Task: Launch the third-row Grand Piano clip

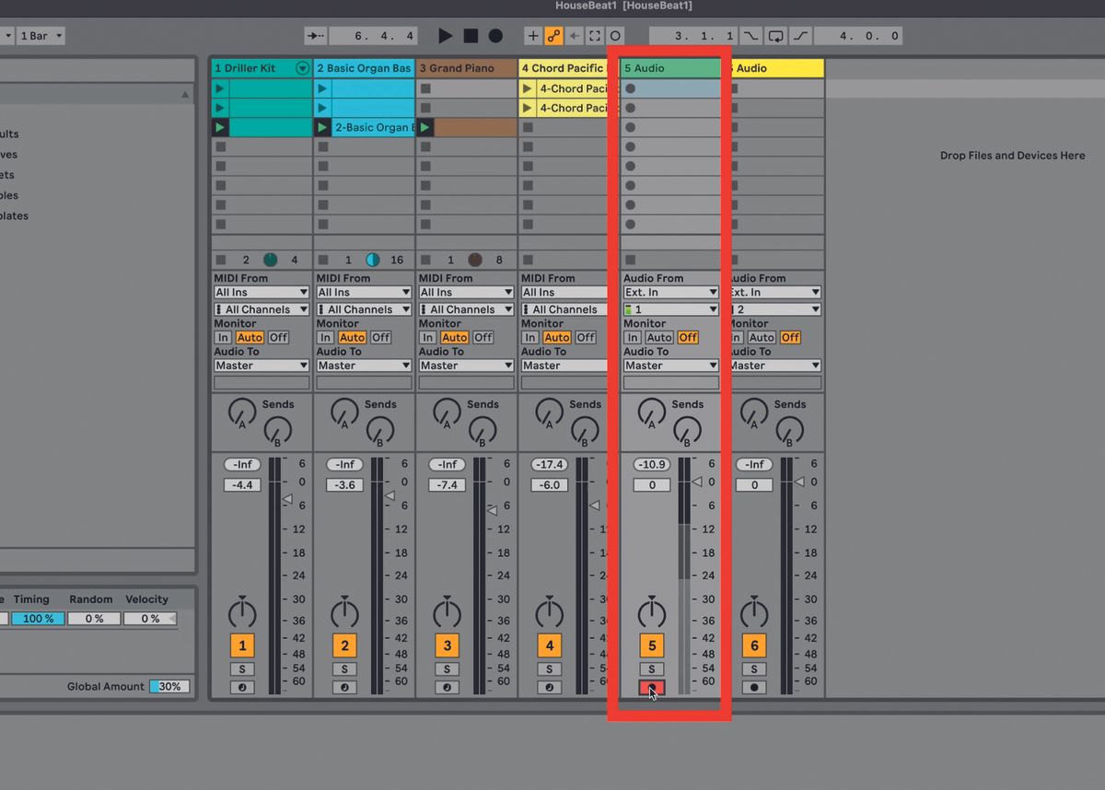Action: 425,127
